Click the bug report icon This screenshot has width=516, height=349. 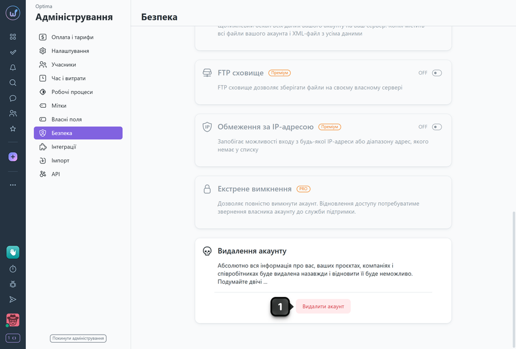coord(13,284)
